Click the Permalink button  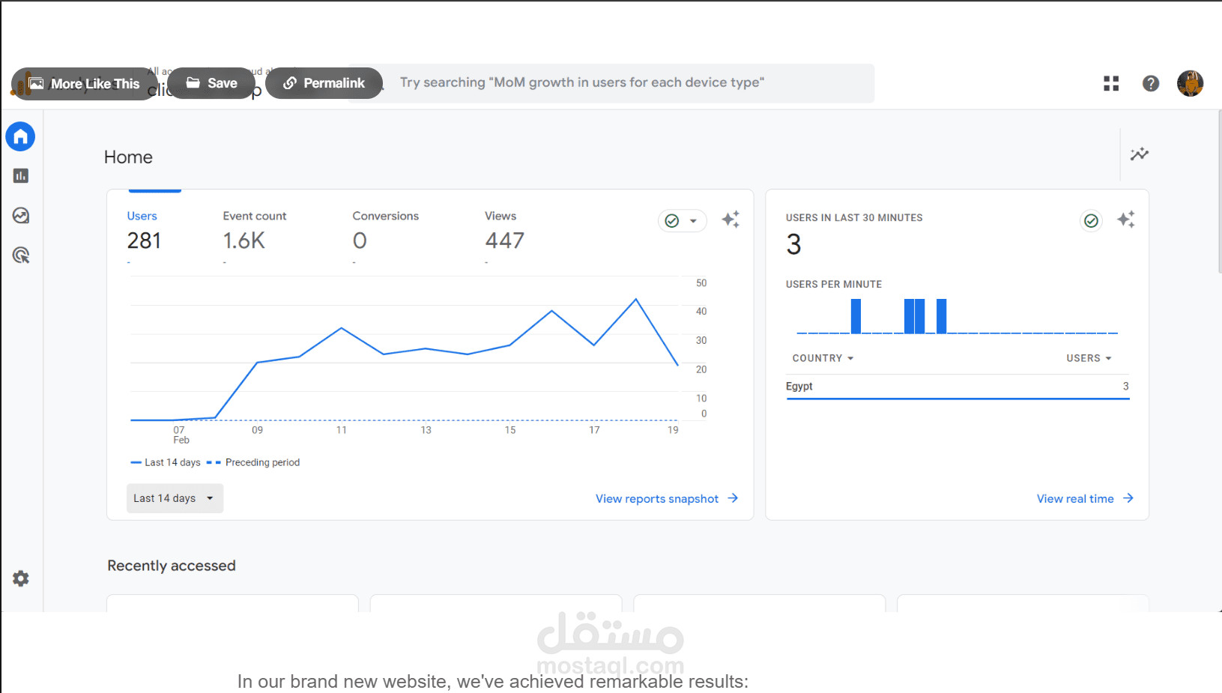(x=324, y=83)
